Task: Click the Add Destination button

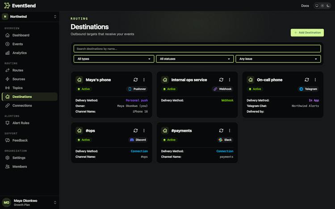Action: tap(307, 33)
